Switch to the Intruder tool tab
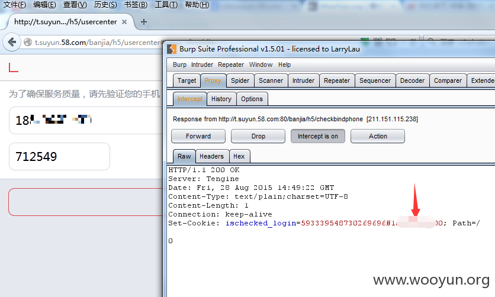The image size is (495, 297). [303, 80]
